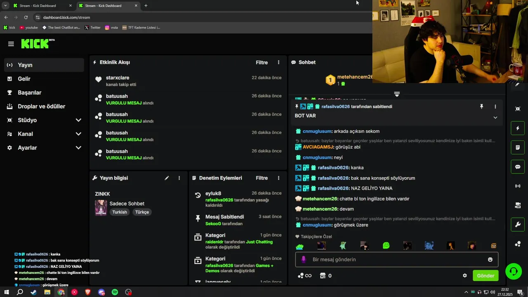Viewport: 528px width, 297px height.
Task: Open TFT Kademe Listesi bookmark
Action: click(x=141, y=28)
